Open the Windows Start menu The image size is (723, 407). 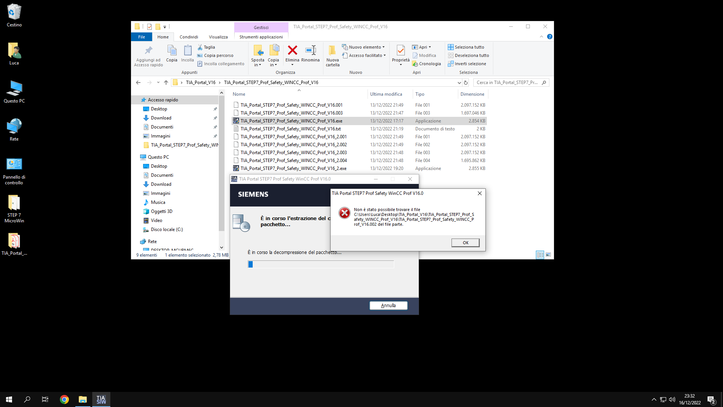9,399
